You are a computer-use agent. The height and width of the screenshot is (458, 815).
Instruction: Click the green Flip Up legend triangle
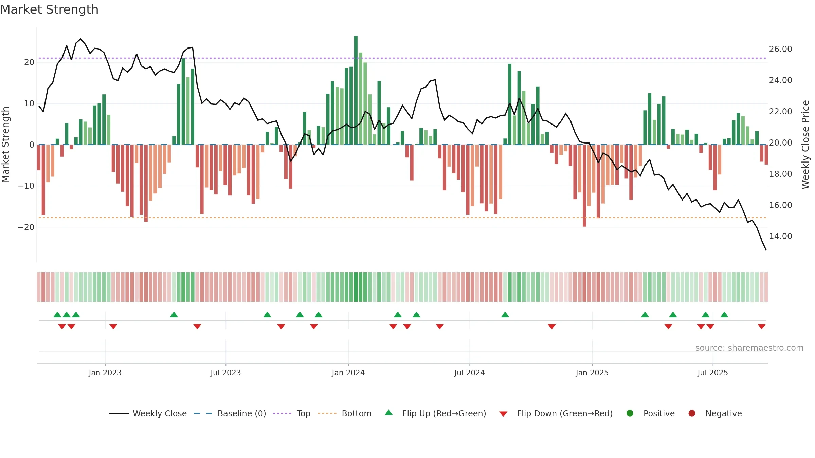pos(389,413)
